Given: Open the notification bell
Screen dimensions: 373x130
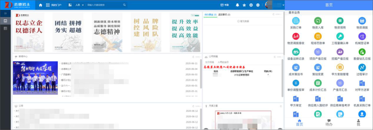Looking at the screenshot, I should tap(237, 5).
